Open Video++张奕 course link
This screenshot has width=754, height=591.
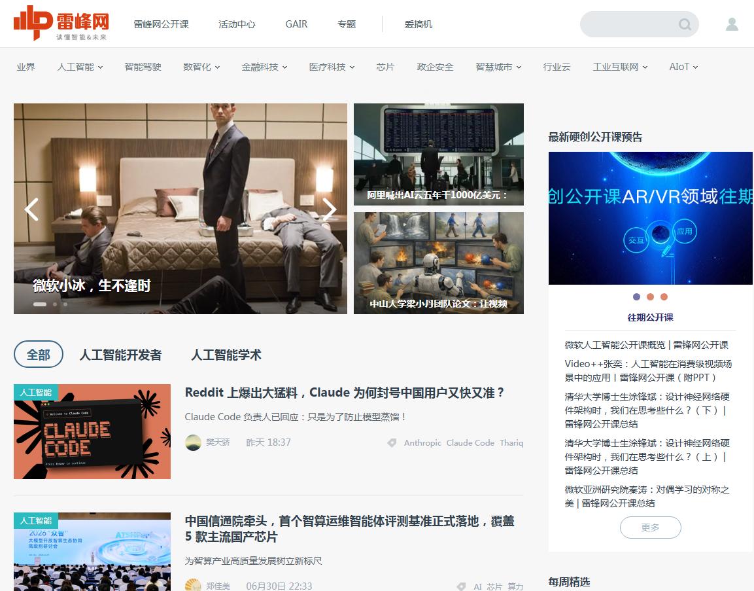point(648,370)
